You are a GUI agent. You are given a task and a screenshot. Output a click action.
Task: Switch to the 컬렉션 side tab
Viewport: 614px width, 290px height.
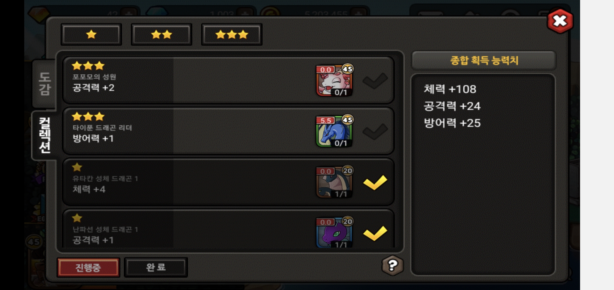(44, 135)
